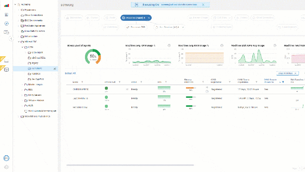
Task: Click the Machines Disk IOPS Avg. Usage chart
Action: [255, 56]
